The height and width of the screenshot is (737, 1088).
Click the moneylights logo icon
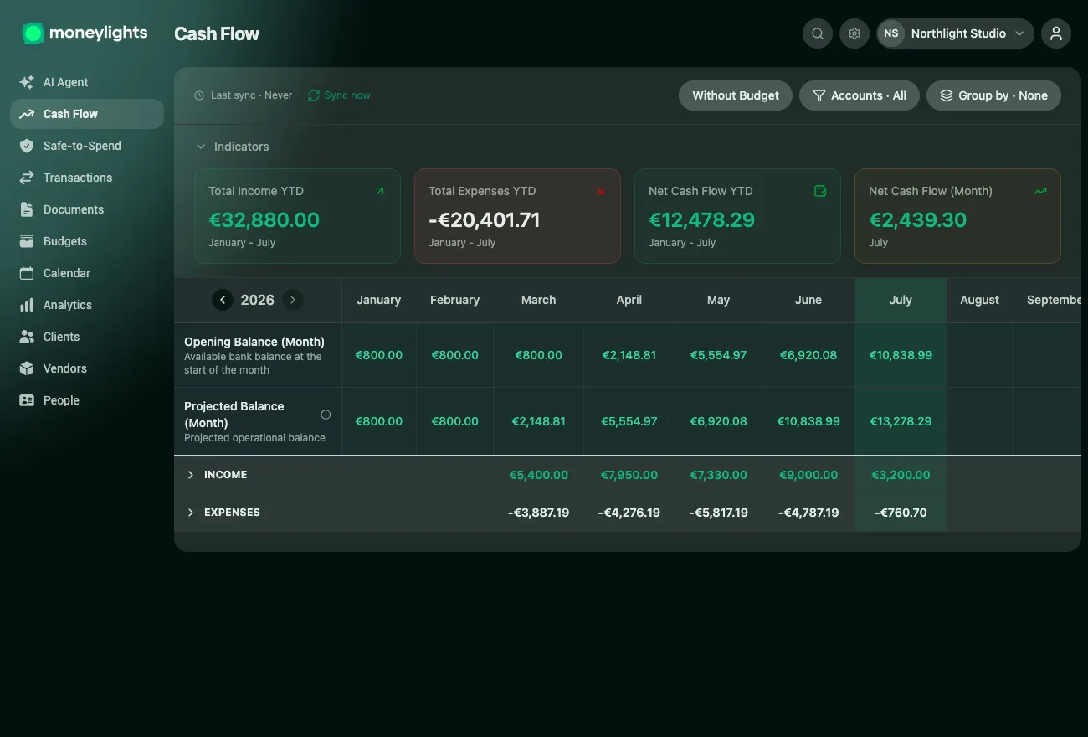(x=33, y=33)
